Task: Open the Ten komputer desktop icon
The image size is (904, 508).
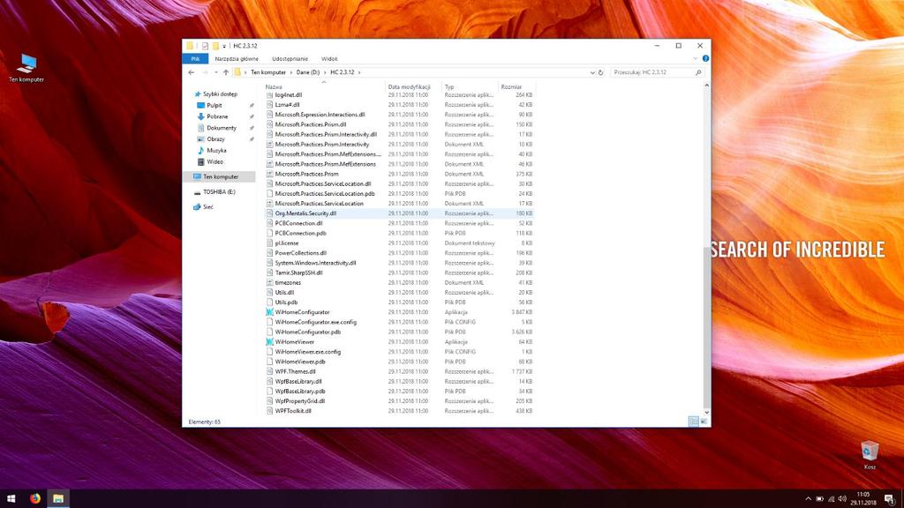Action: pos(26,69)
